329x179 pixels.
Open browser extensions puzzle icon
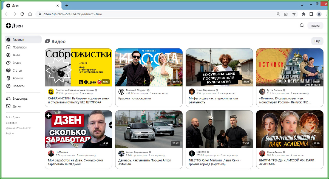click(x=304, y=14)
